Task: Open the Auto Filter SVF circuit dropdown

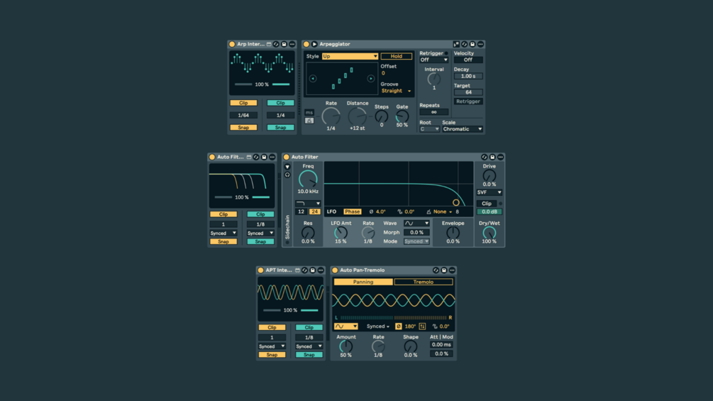Action: coord(490,192)
